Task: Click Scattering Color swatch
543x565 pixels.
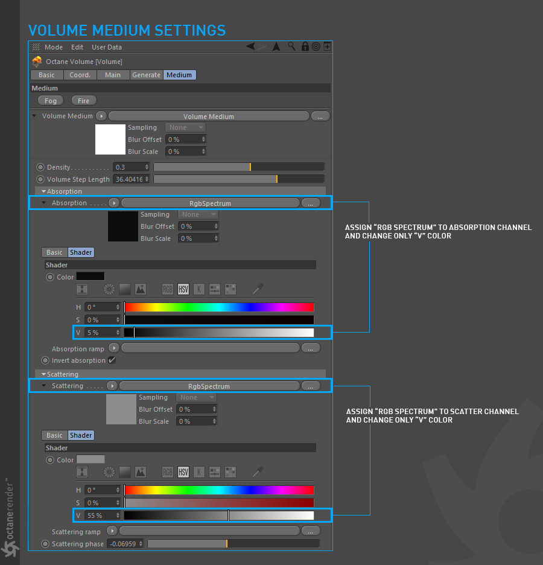Action: point(91,459)
